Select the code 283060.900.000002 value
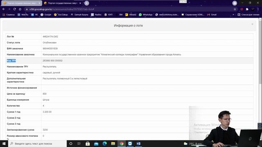Screen dimensions: 262x147 coord(52,61)
